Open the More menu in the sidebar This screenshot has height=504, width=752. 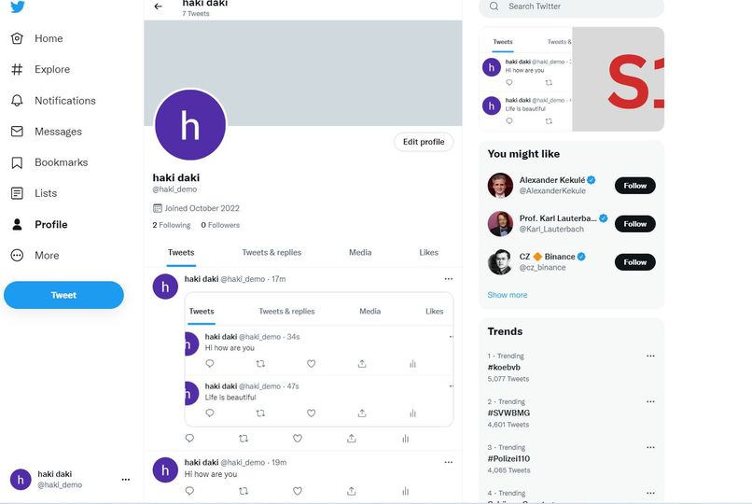(x=35, y=255)
